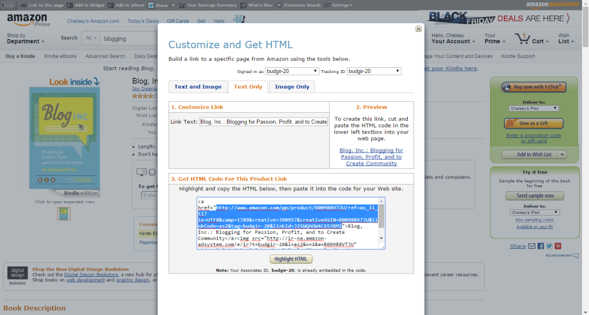Click the scroll-up arrow of HTML code box
This screenshot has height=315, width=589.
click(382, 201)
